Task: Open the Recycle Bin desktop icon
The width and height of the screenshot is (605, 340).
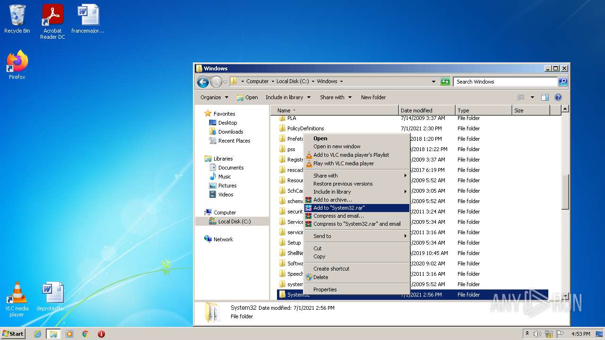Action: click(x=17, y=19)
